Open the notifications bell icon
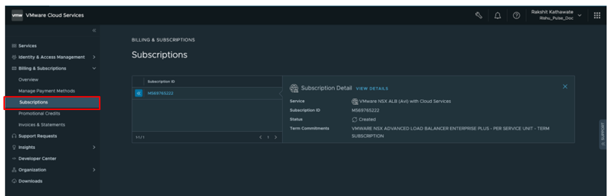This screenshot has height=196, width=611. [498, 15]
